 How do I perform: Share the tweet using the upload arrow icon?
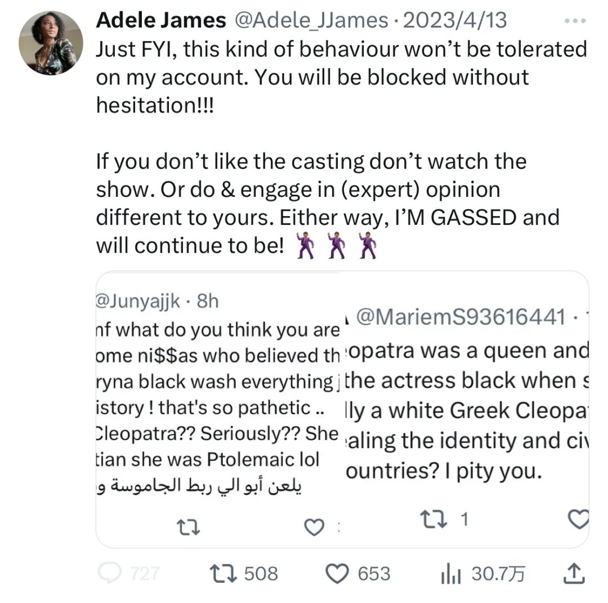[574, 573]
